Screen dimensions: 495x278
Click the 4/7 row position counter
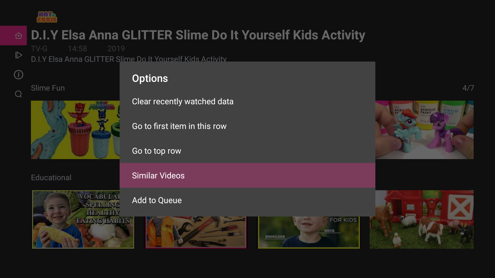pos(468,88)
